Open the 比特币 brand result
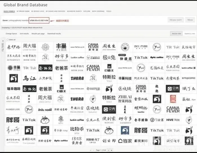Viewport: 197px width, 153px height. [77, 130]
